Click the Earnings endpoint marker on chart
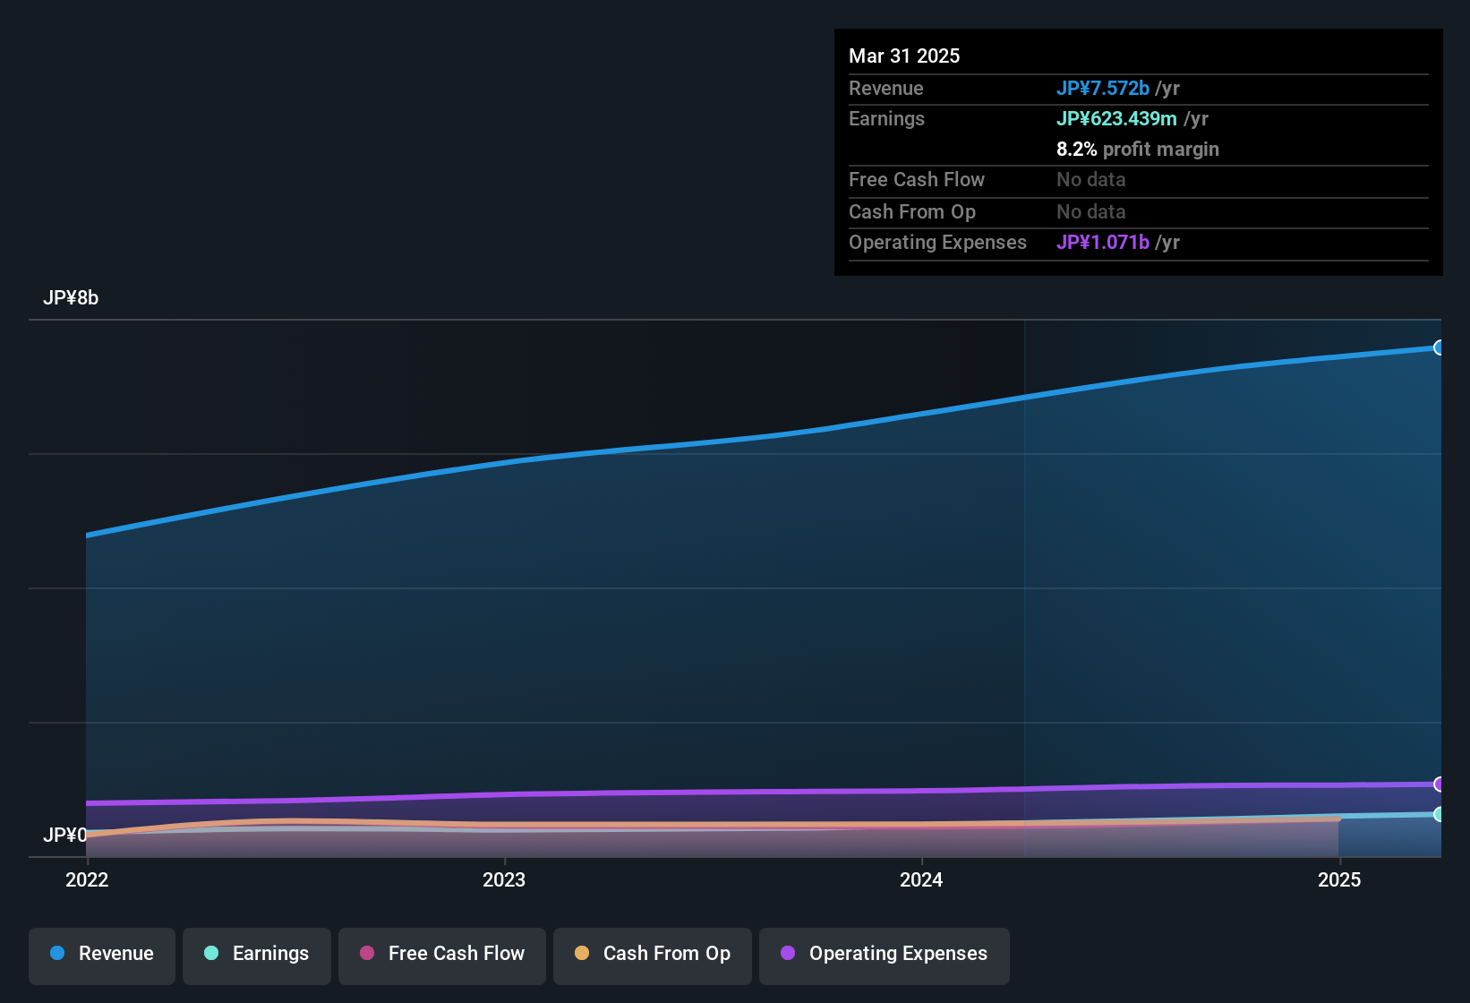Viewport: 1470px width, 1003px height. coord(1440,814)
